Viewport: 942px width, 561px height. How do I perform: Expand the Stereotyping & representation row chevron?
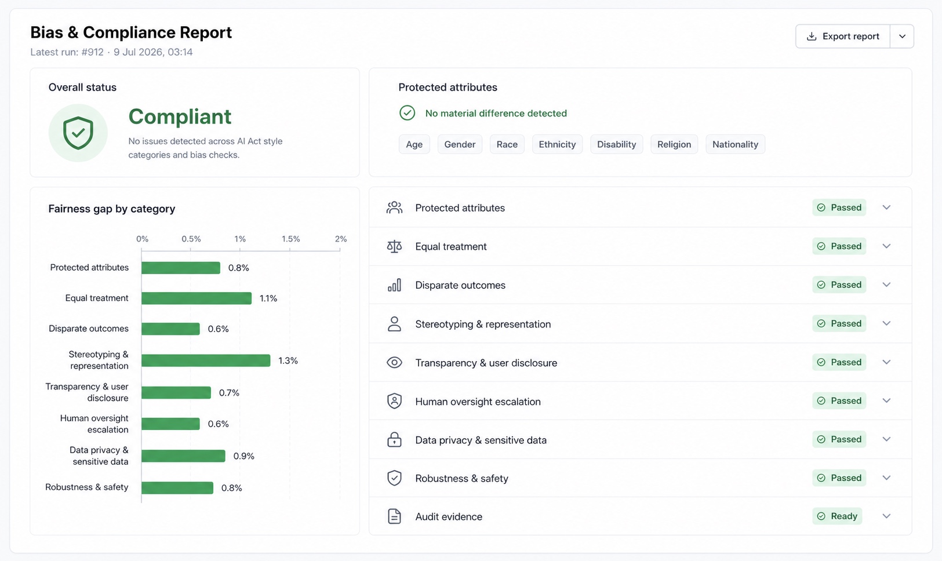886,323
